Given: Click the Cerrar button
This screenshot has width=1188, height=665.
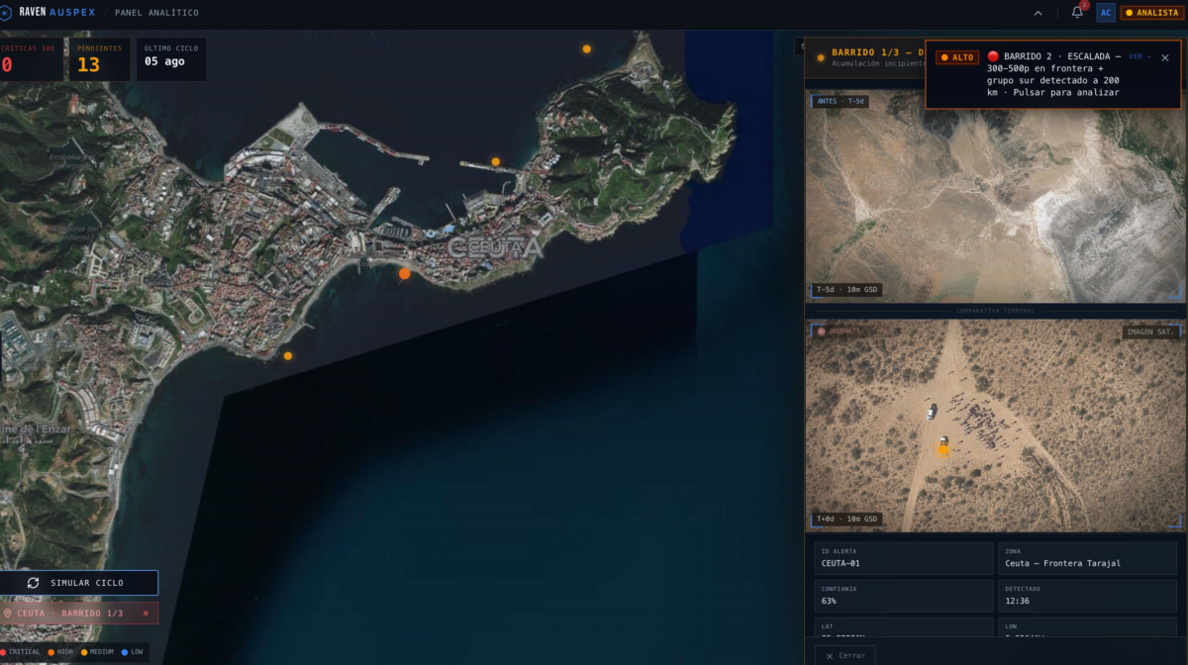Looking at the screenshot, I should click(x=844, y=655).
